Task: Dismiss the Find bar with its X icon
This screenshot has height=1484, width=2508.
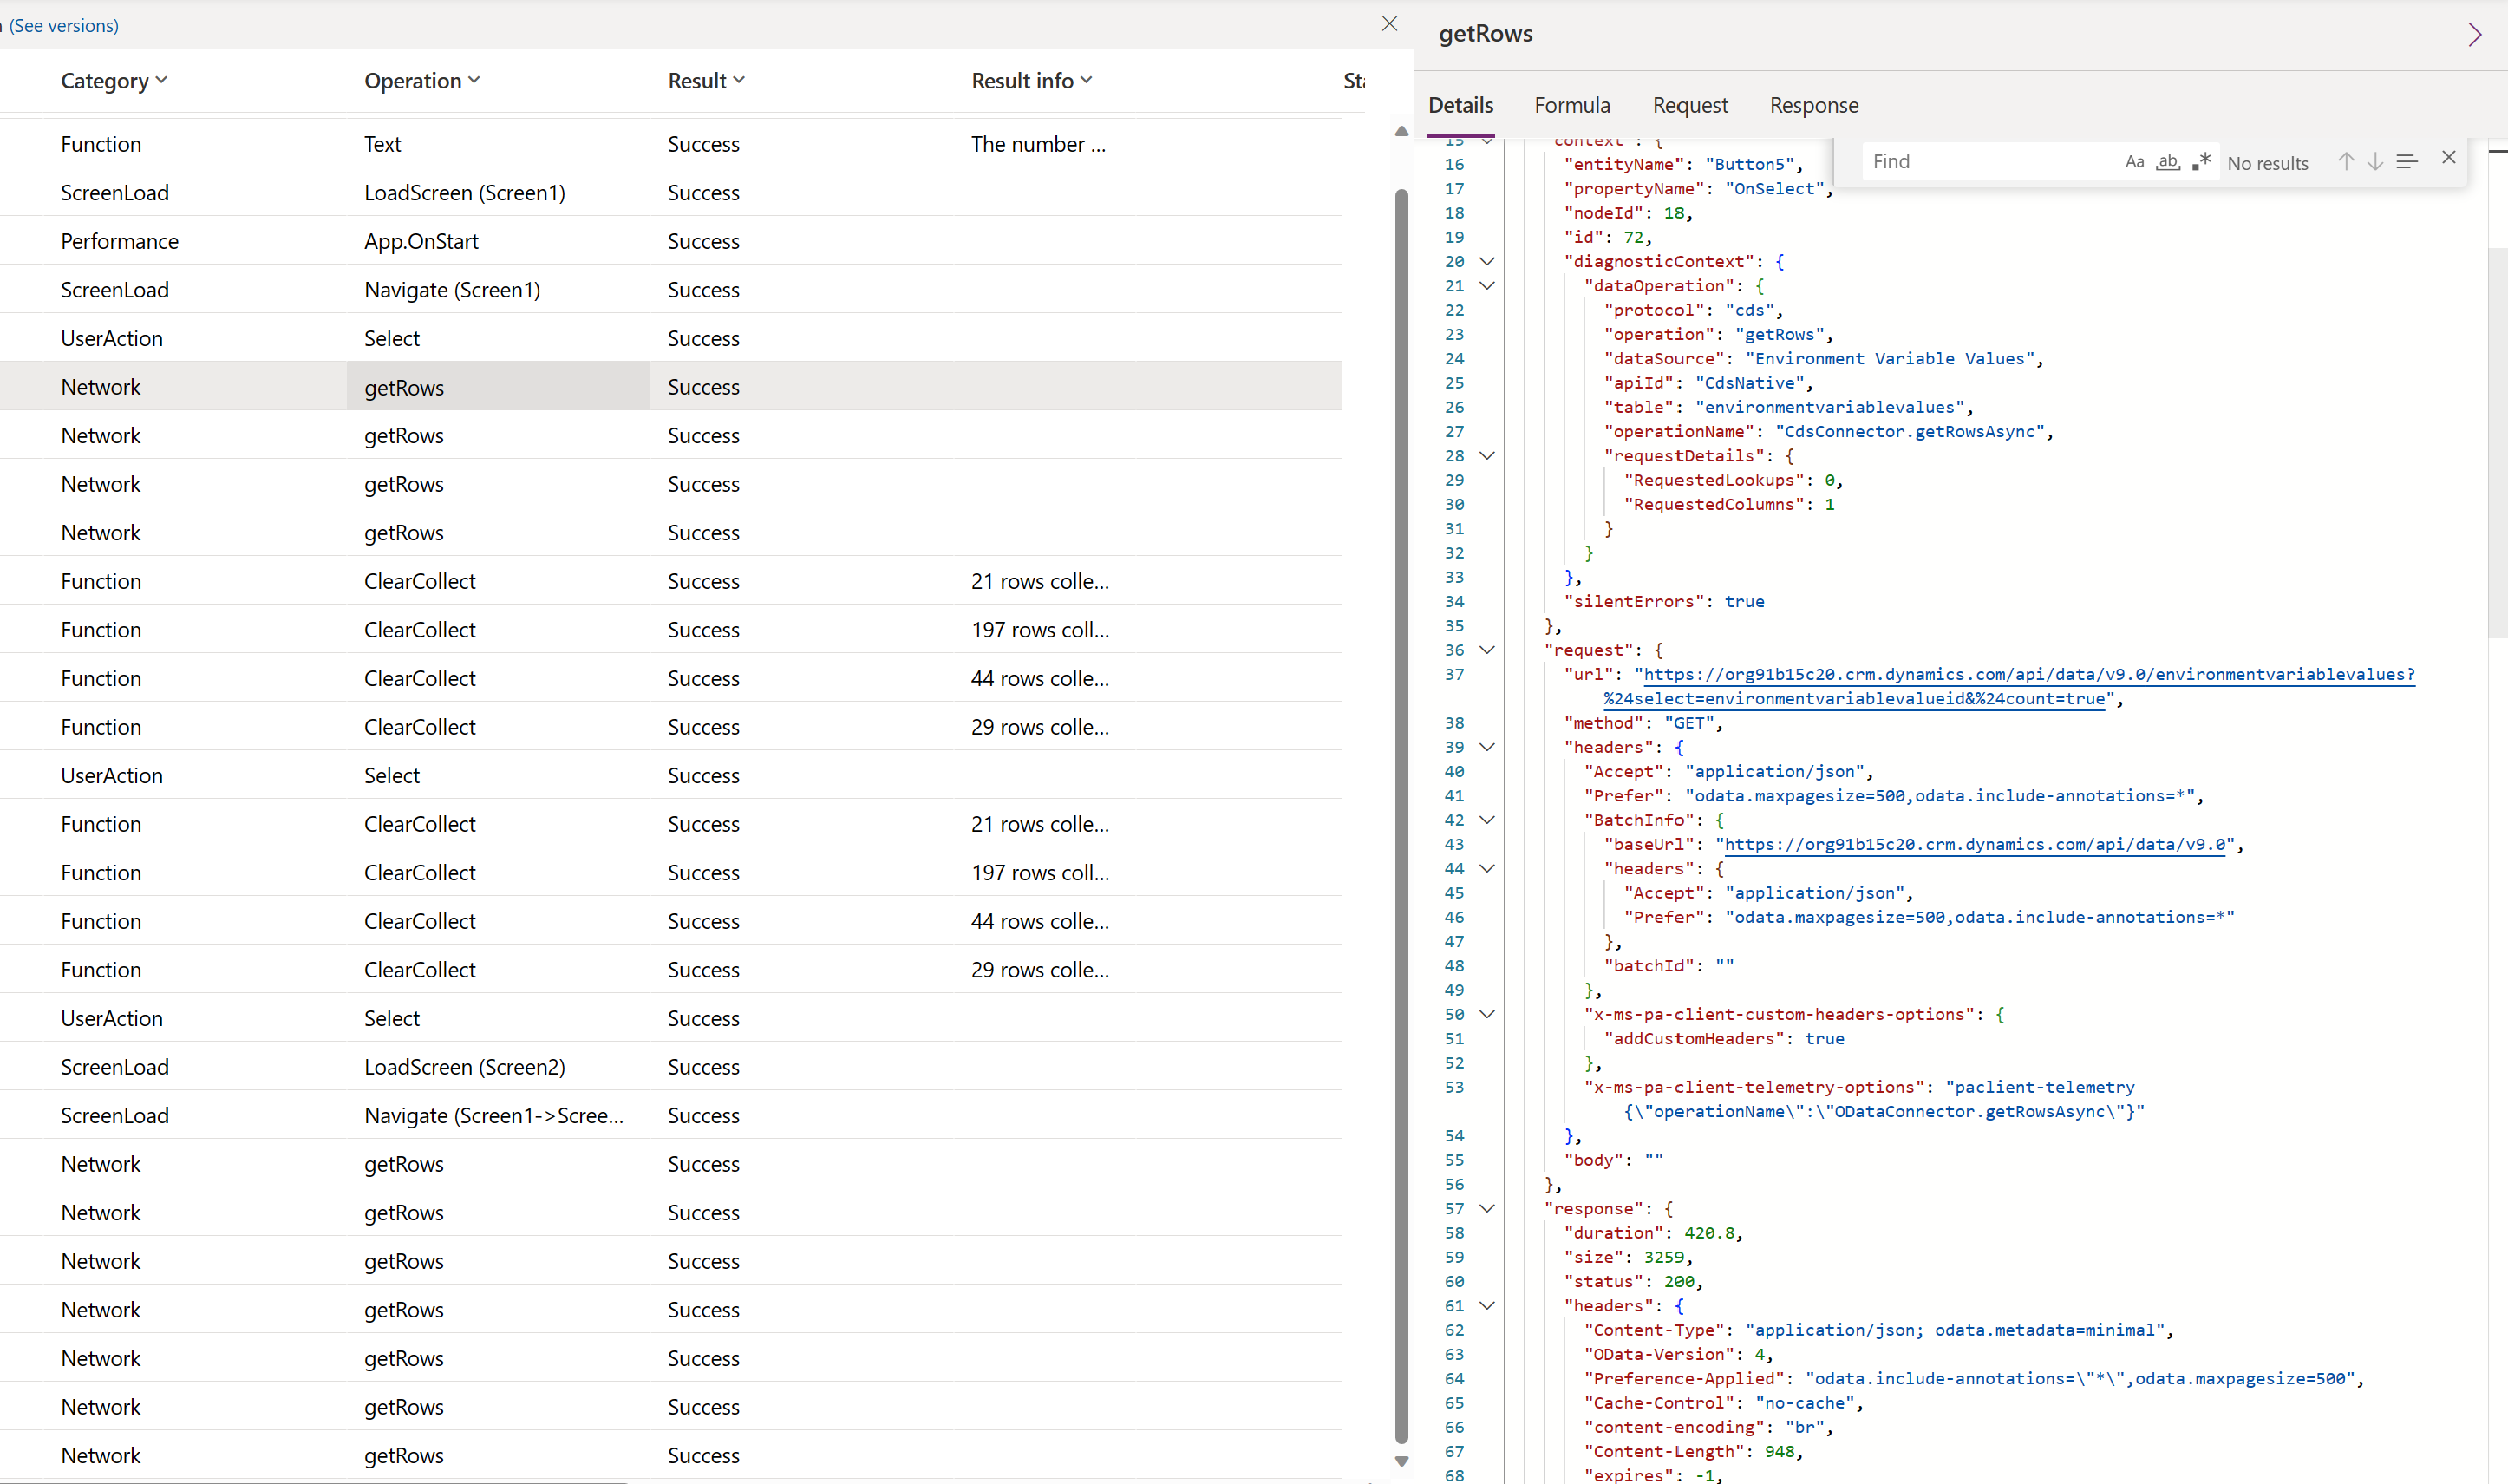Action: [x=2449, y=158]
